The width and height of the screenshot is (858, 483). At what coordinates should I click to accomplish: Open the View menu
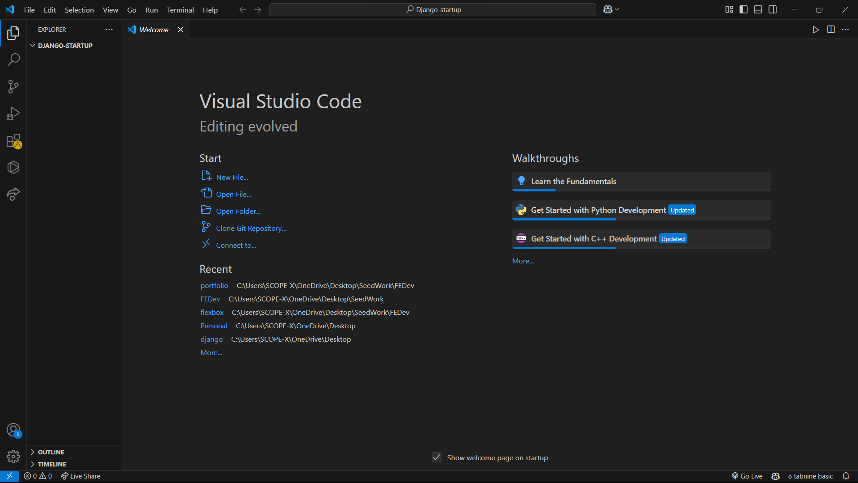110,10
